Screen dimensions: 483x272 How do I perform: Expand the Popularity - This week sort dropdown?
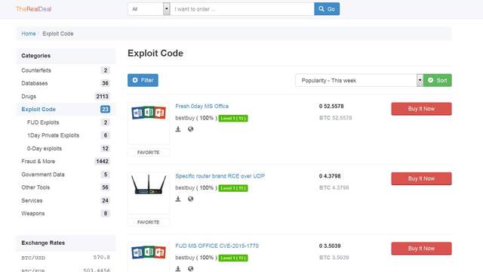[359, 81]
